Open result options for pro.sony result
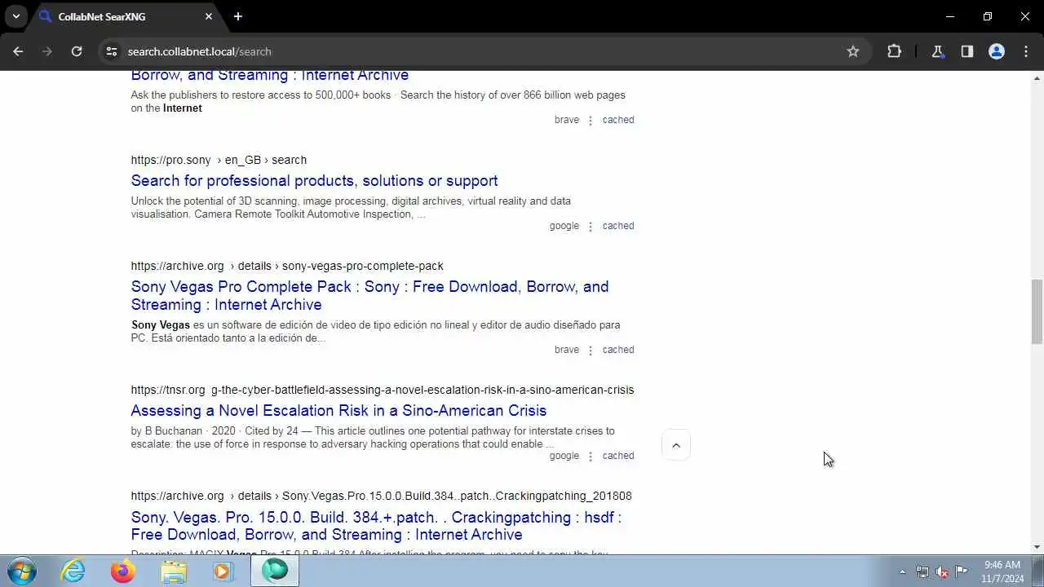The height and width of the screenshot is (587, 1044). (591, 226)
